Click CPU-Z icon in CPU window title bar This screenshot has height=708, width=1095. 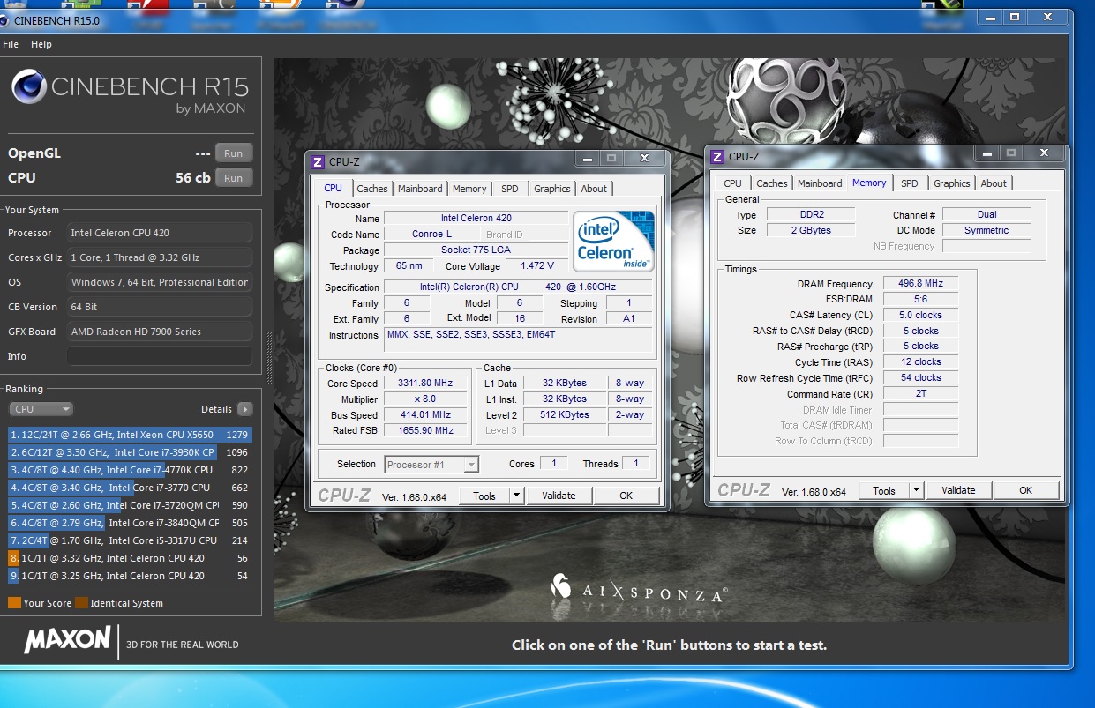click(319, 162)
